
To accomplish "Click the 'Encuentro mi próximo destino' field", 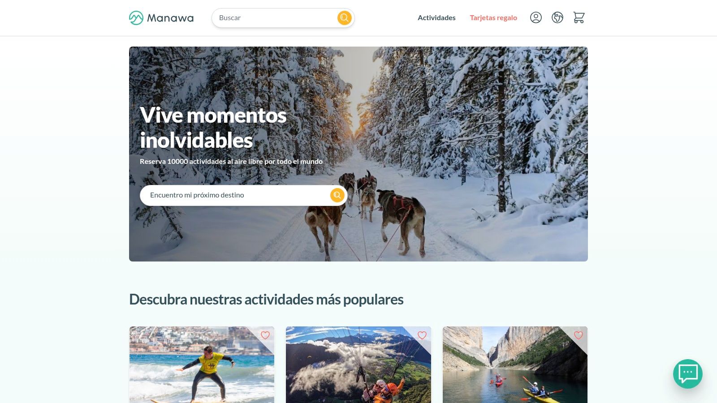I will (235, 195).
